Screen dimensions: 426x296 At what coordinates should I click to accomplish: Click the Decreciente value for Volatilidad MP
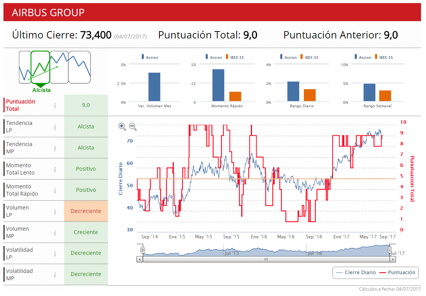86,274
